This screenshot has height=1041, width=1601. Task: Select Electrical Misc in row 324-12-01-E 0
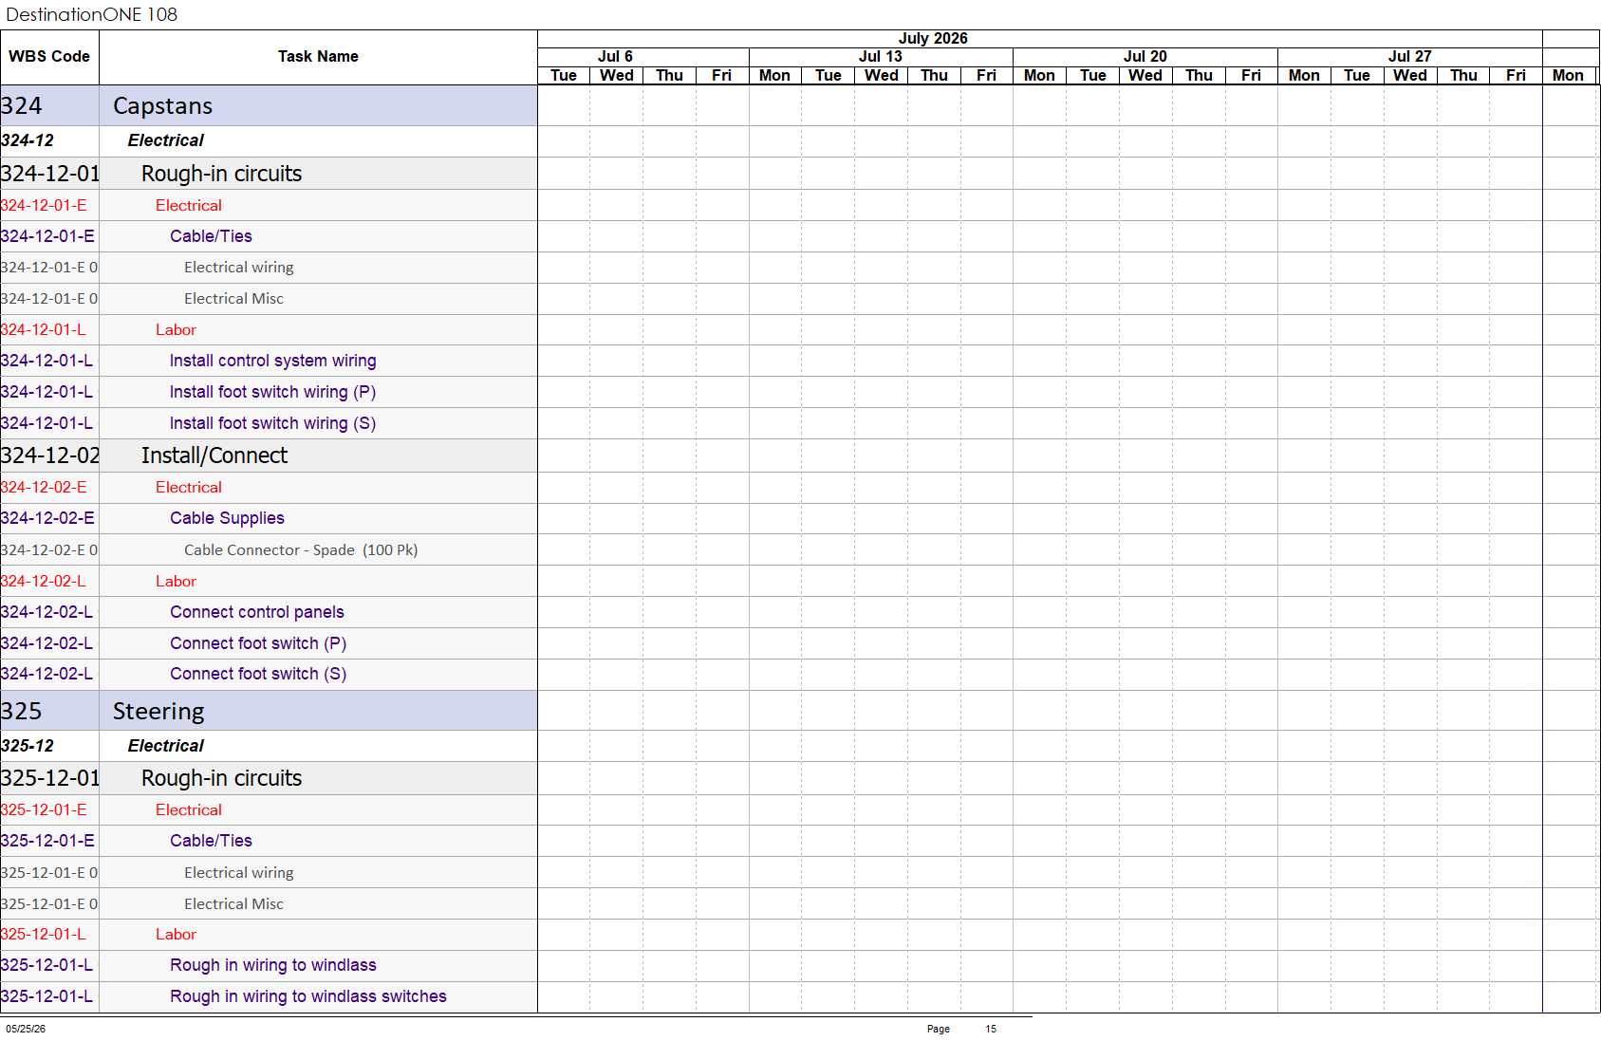(x=233, y=299)
